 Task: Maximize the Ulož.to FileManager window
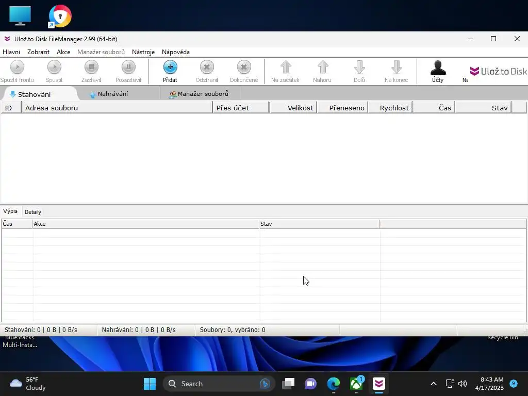(x=493, y=39)
